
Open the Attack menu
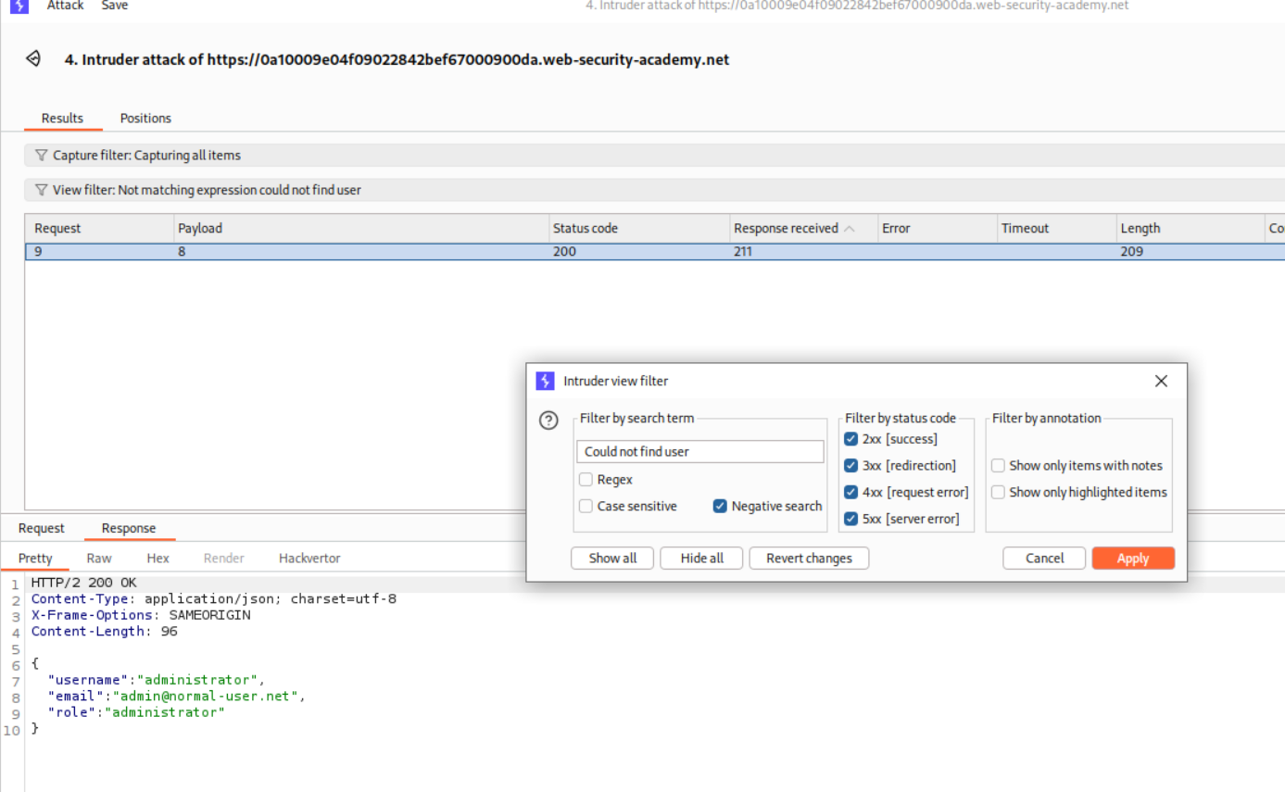point(65,6)
